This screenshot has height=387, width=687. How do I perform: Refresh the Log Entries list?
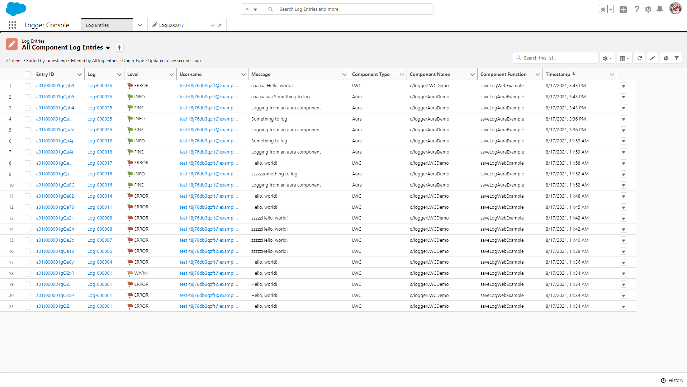pyautogui.click(x=640, y=58)
